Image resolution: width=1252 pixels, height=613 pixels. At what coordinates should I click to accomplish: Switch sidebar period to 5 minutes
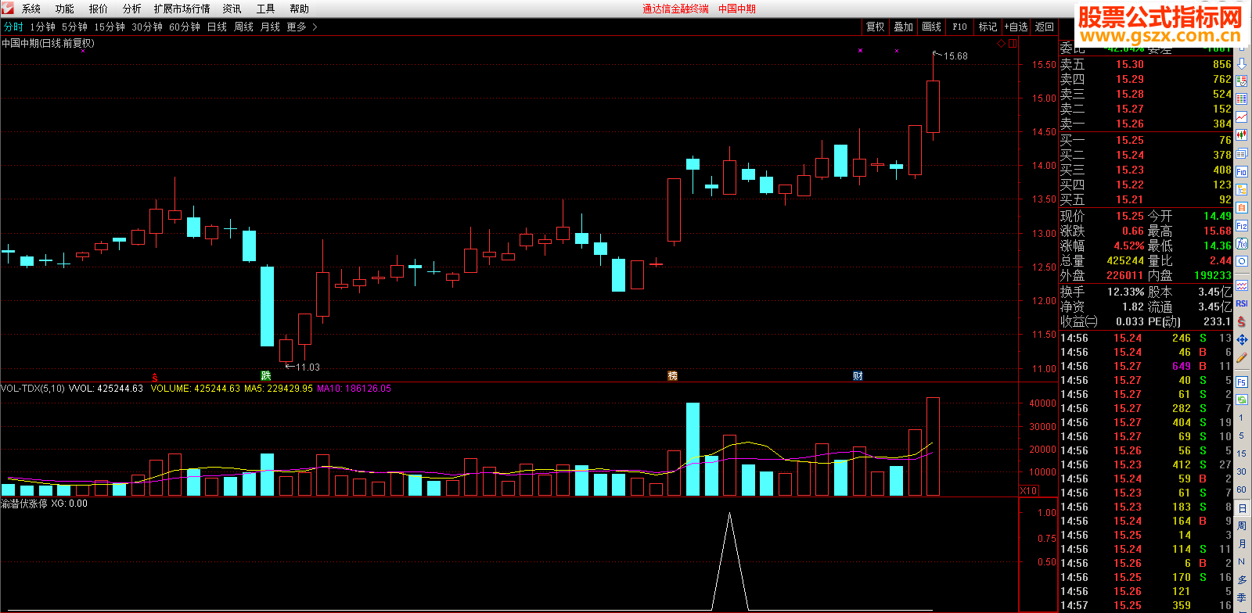pos(1242,436)
